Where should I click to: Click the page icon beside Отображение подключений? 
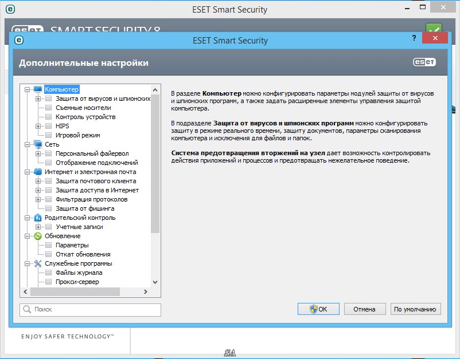click(49, 163)
